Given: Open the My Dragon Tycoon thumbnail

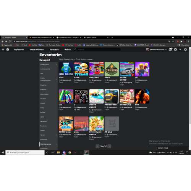Looking at the screenshot, I should click(x=81, y=69).
